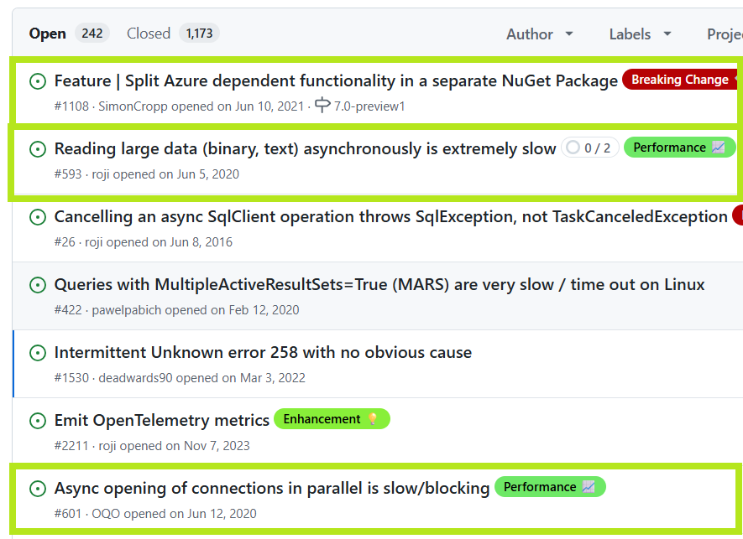Click open-issue icon beside Reading large data
The image size is (743, 539).
pyautogui.click(x=38, y=149)
